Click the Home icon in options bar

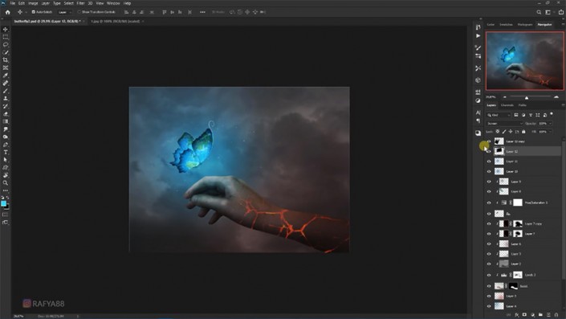[7, 12]
